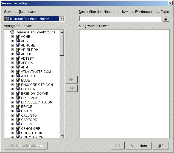174x153 pixels.
Task: Click the double-left arrow remove button
Action: 71,88
